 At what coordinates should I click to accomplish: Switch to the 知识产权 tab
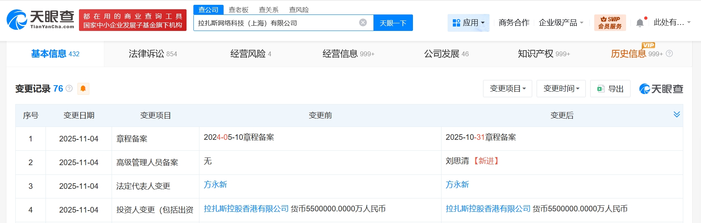(543, 54)
